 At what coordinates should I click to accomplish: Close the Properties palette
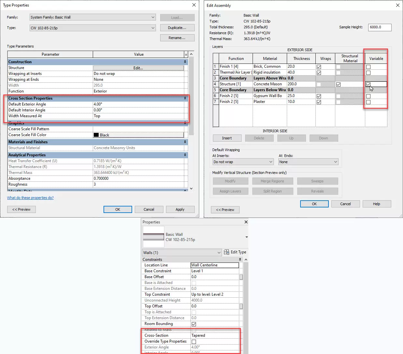(x=246, y=222)
